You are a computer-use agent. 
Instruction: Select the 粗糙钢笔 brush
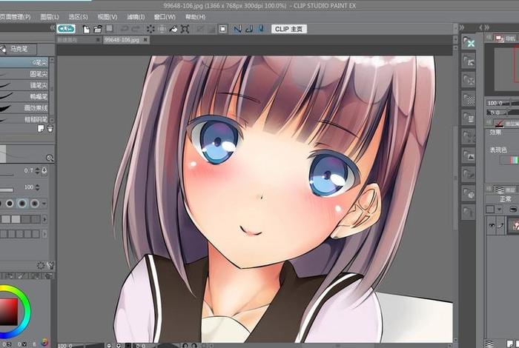pos(24,119)
